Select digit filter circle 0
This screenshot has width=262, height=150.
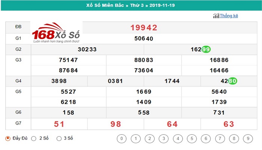(121, 139)
